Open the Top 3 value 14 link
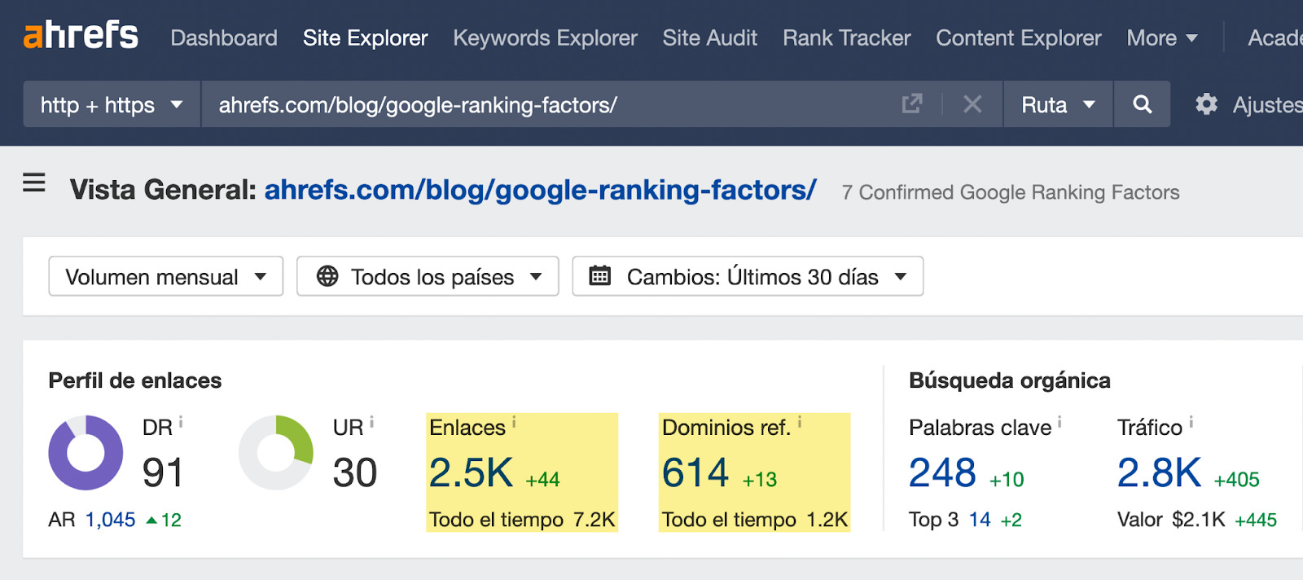 pyautogui.click(x=980, y=520)
